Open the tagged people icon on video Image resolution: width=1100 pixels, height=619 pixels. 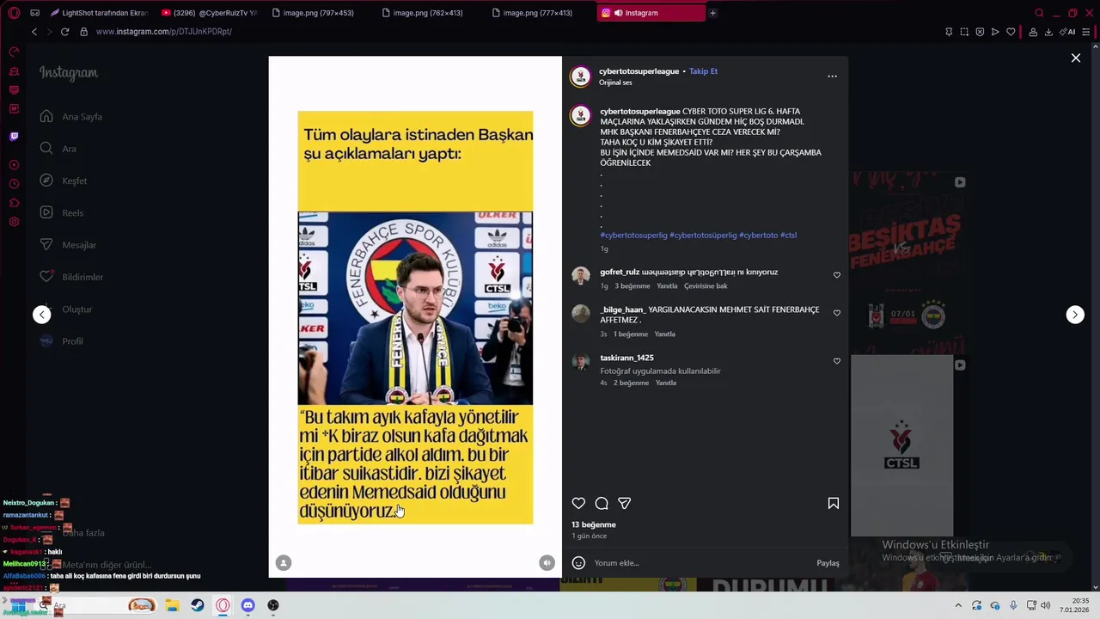284,562
